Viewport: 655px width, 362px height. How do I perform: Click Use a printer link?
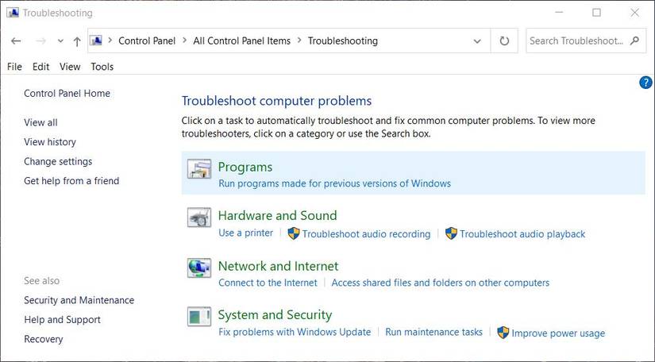245,233
